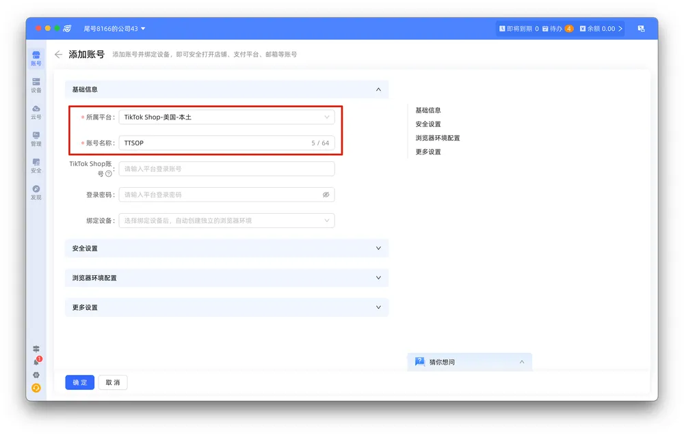Viewport: 684px width, 435px height.
Task: Click the 确定 confirm button
Action: pos(80,382)
